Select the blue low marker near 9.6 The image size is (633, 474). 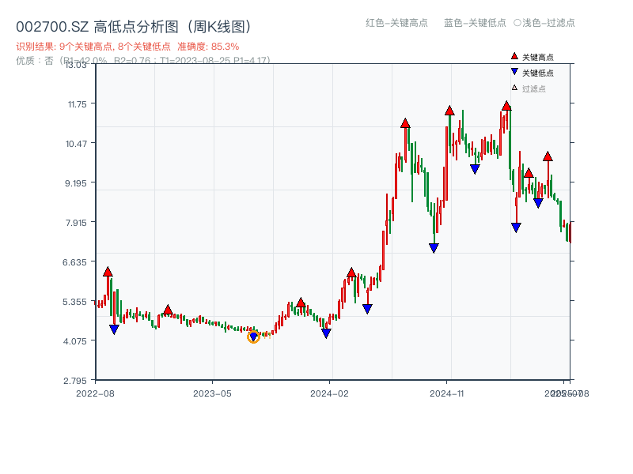476,169
